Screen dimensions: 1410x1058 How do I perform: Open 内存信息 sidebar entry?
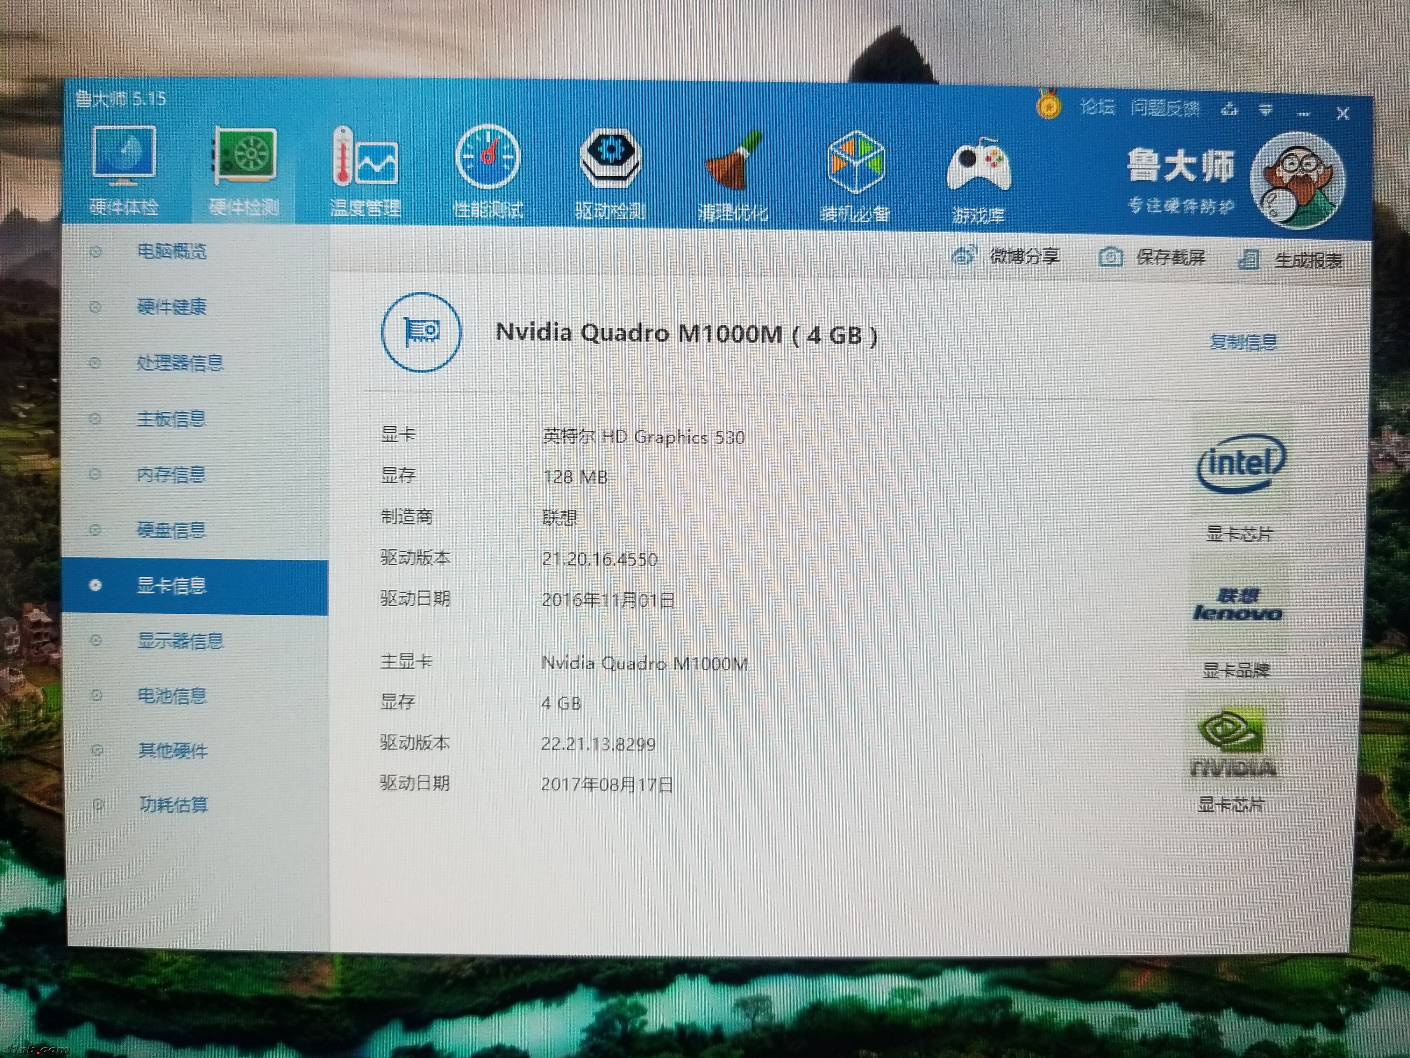pyautogui.click(x=171, y=474)
